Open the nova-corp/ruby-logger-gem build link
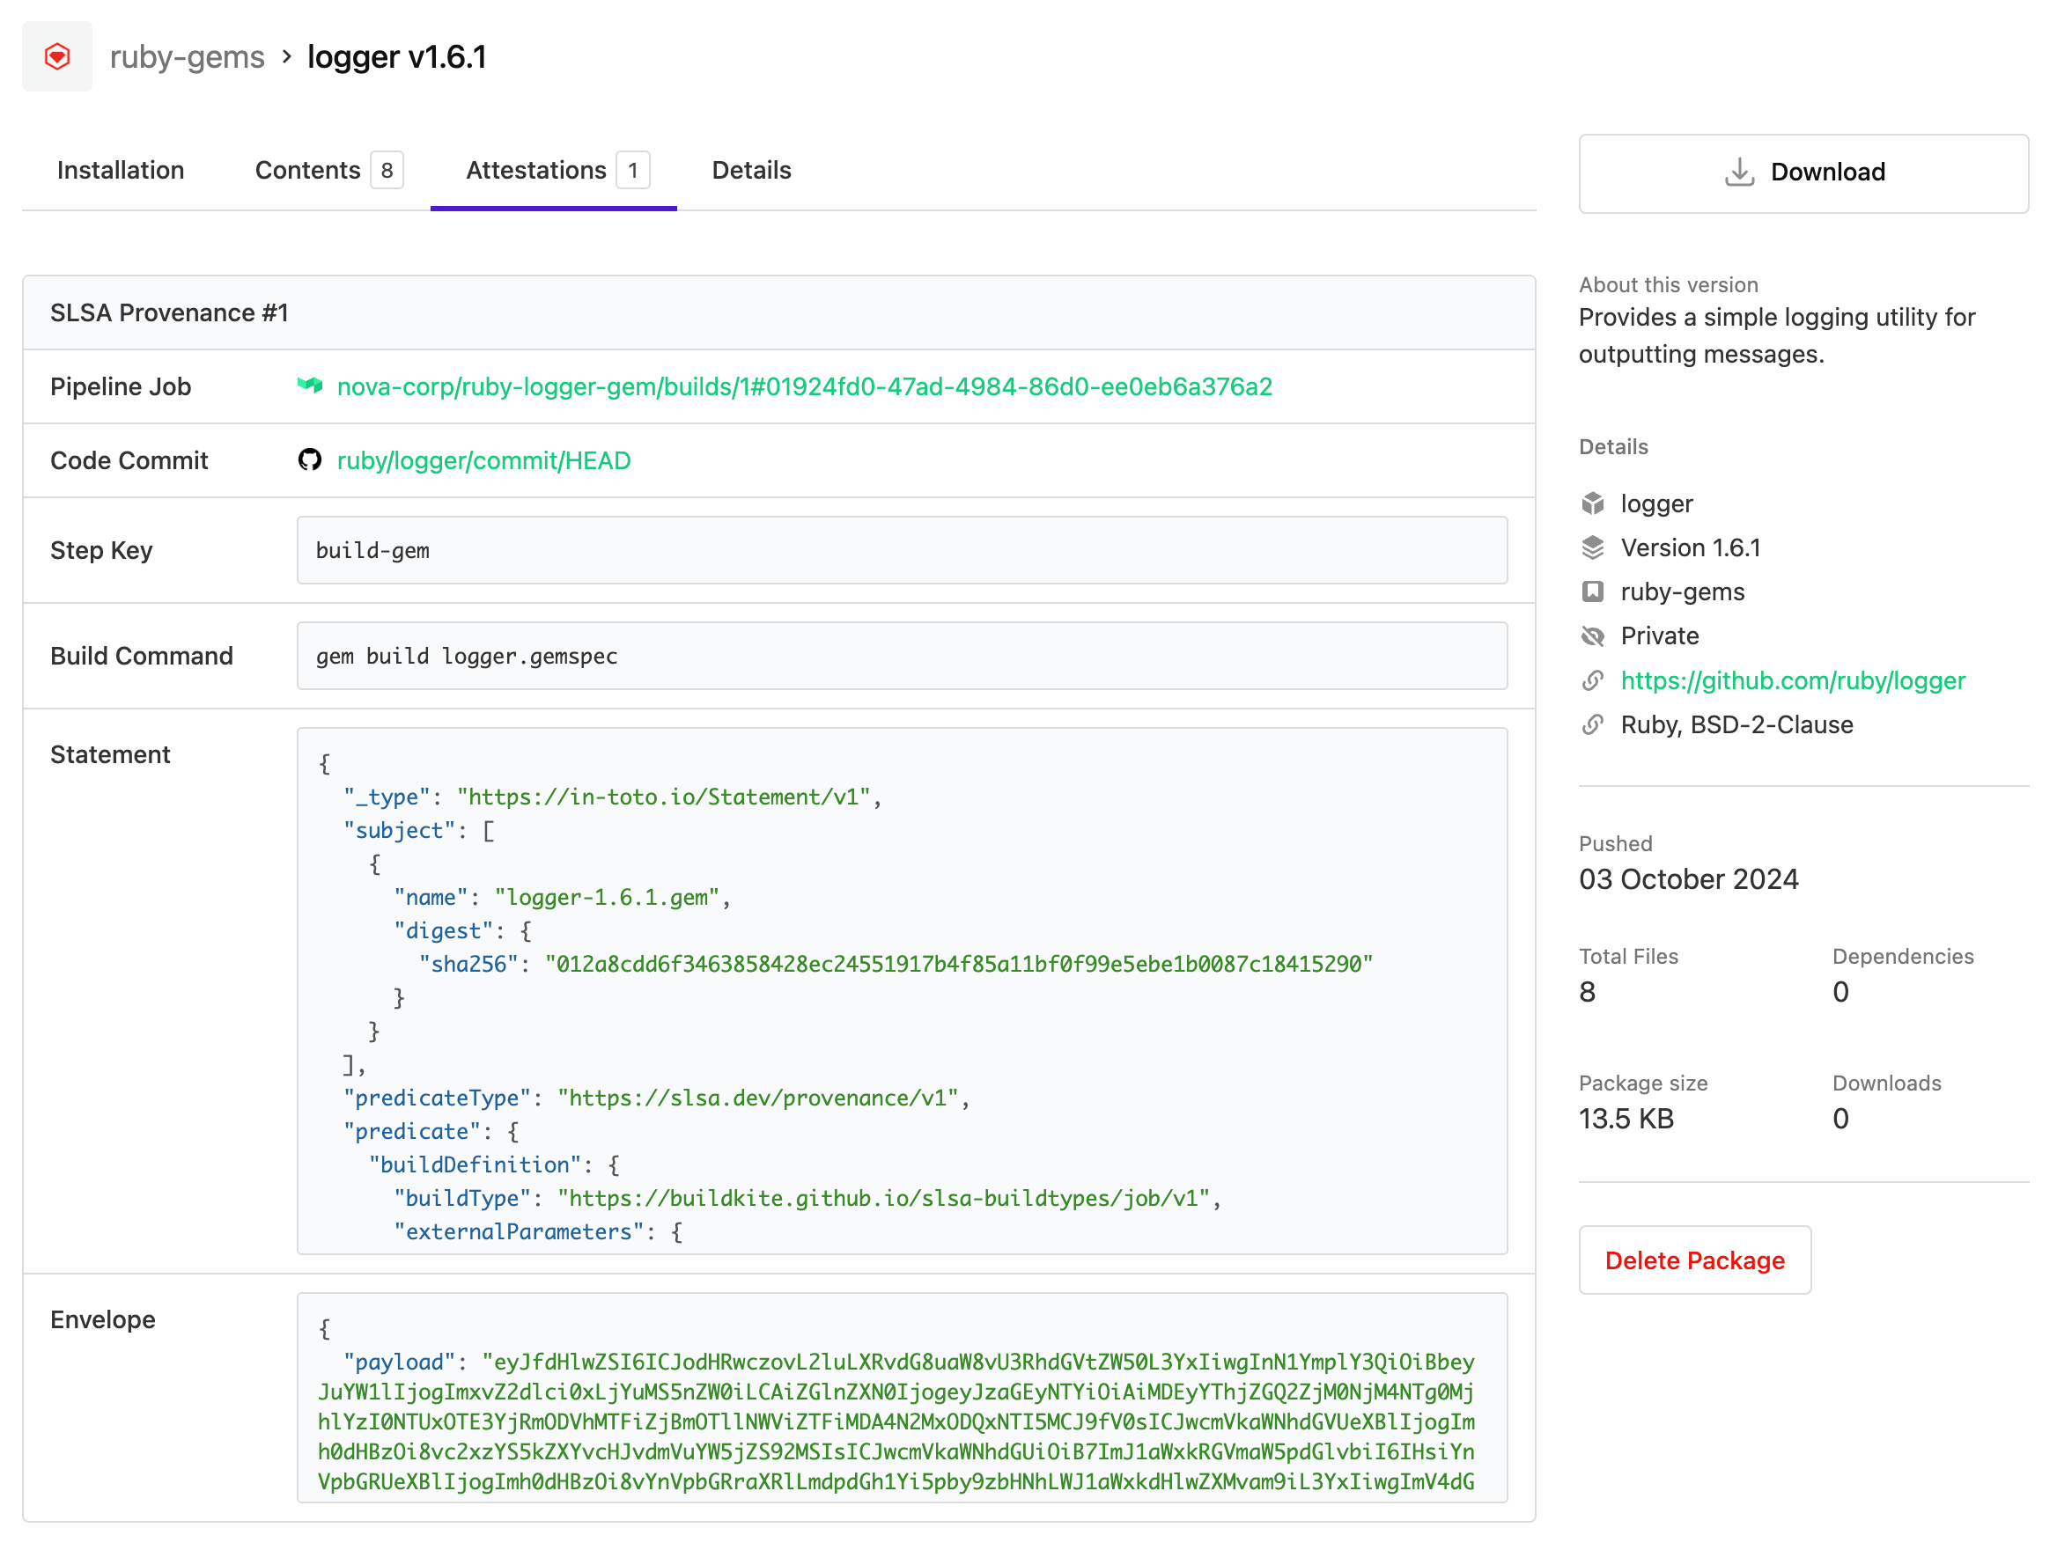The image size is (2057, 1550). pyautogui.click(x=806, y=387)
